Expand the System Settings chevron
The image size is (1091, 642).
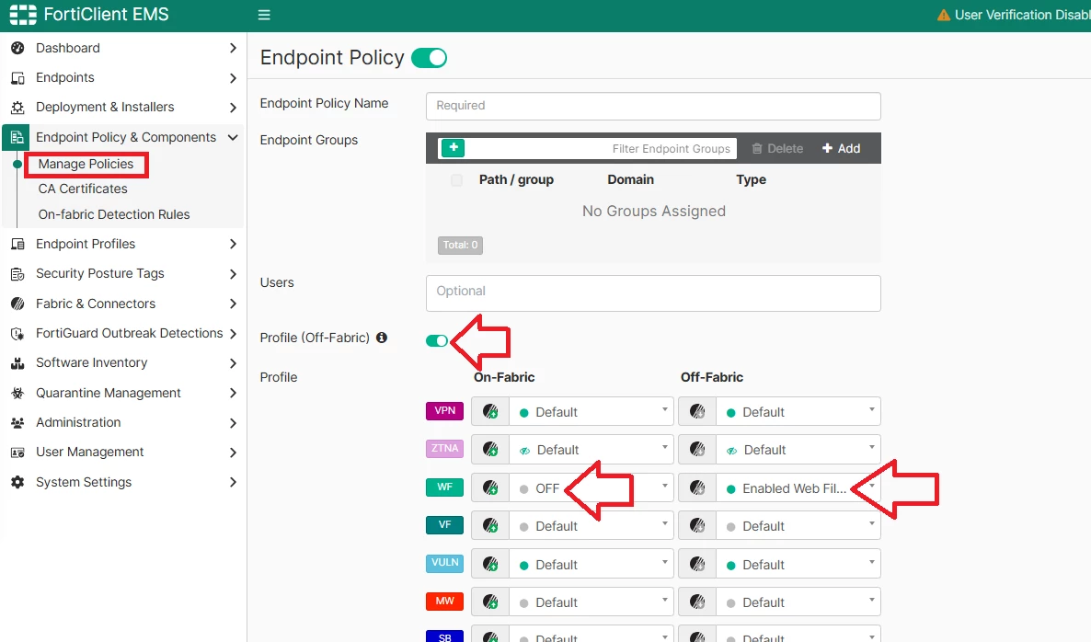[233, 482]
